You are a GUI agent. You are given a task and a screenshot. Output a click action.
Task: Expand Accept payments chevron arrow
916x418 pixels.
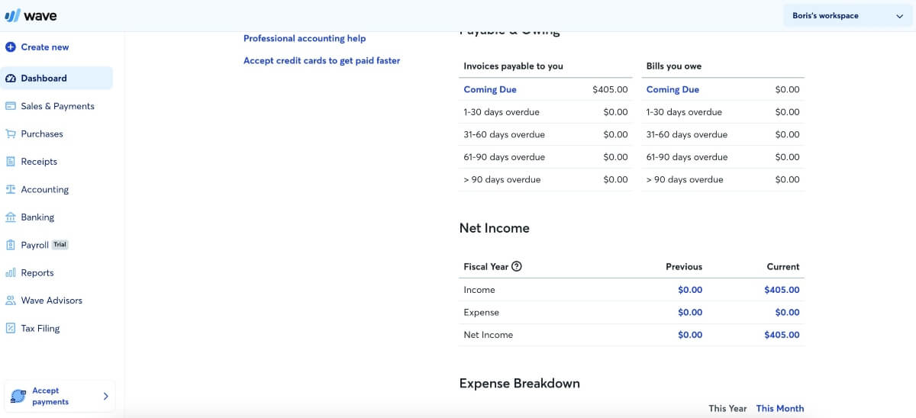click(x=105, y=397)
